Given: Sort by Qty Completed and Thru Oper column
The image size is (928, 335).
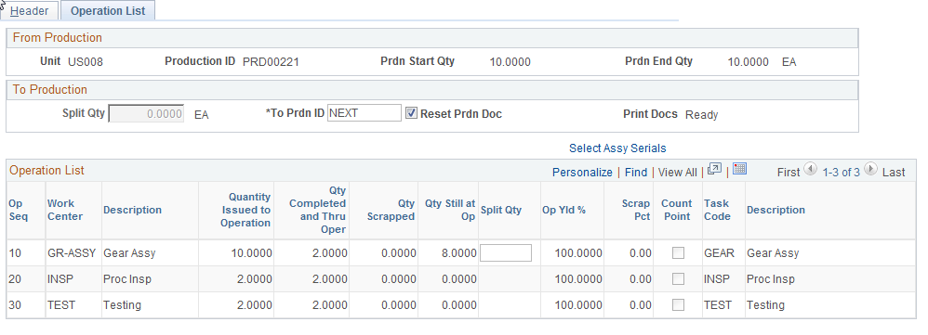Looking at the screenshot, I should click(317, 210).
